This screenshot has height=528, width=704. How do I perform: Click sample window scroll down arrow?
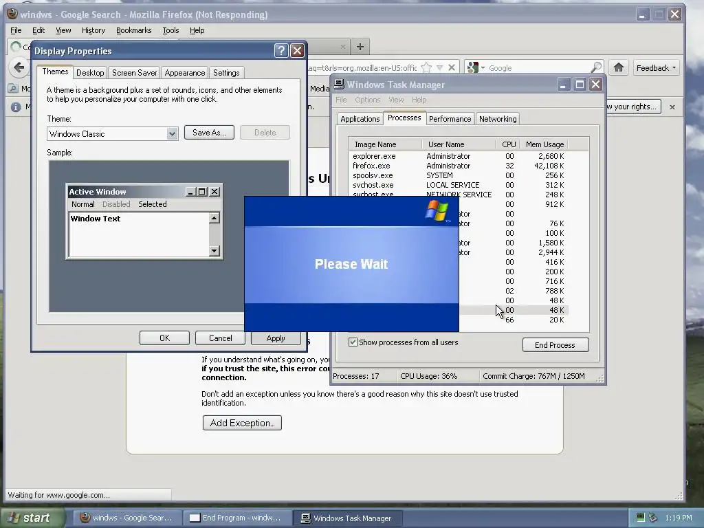point(214,250)
